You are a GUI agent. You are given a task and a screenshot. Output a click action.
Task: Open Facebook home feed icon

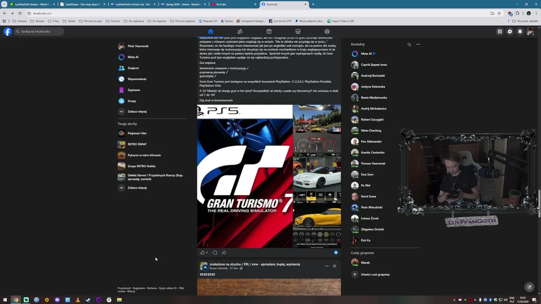pos(210,31)
